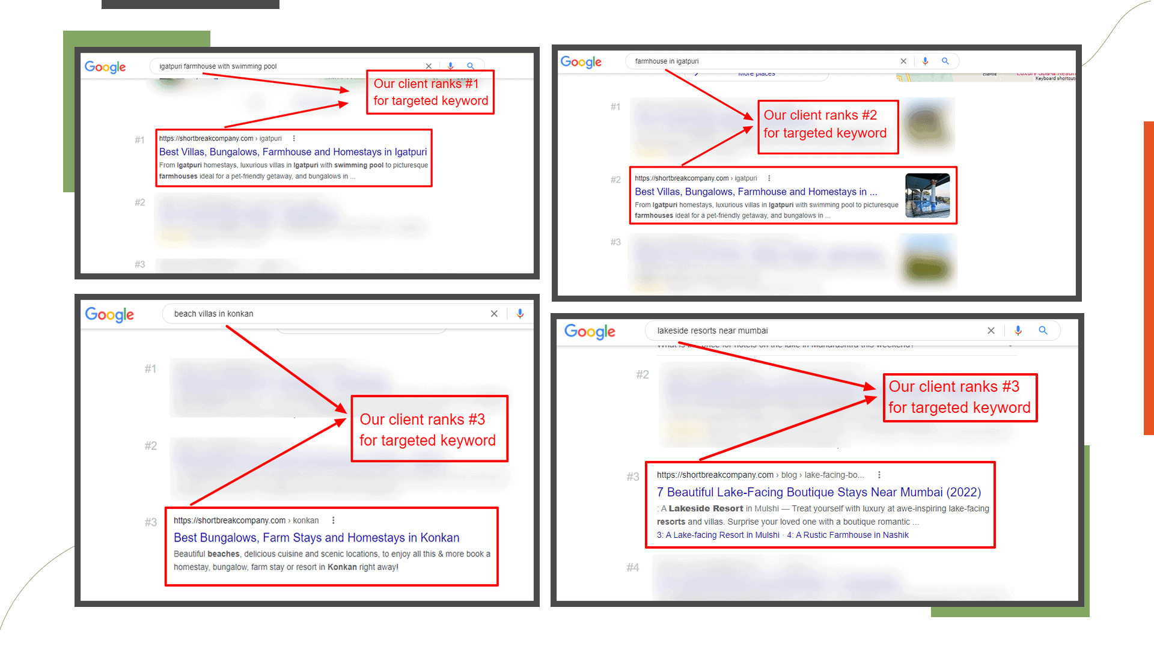Screen dimensions: 1154x649
Task: Click Google logo in 'beach villas in konkan' panel
Action: (109, 314)
